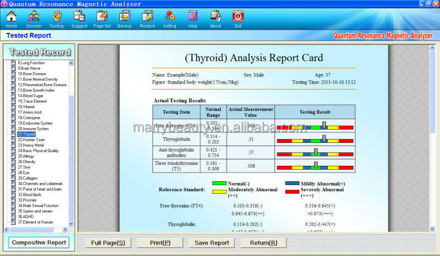Select 17.Amino Acid record
Screen dimensions: 440x256
pos(30,112)
